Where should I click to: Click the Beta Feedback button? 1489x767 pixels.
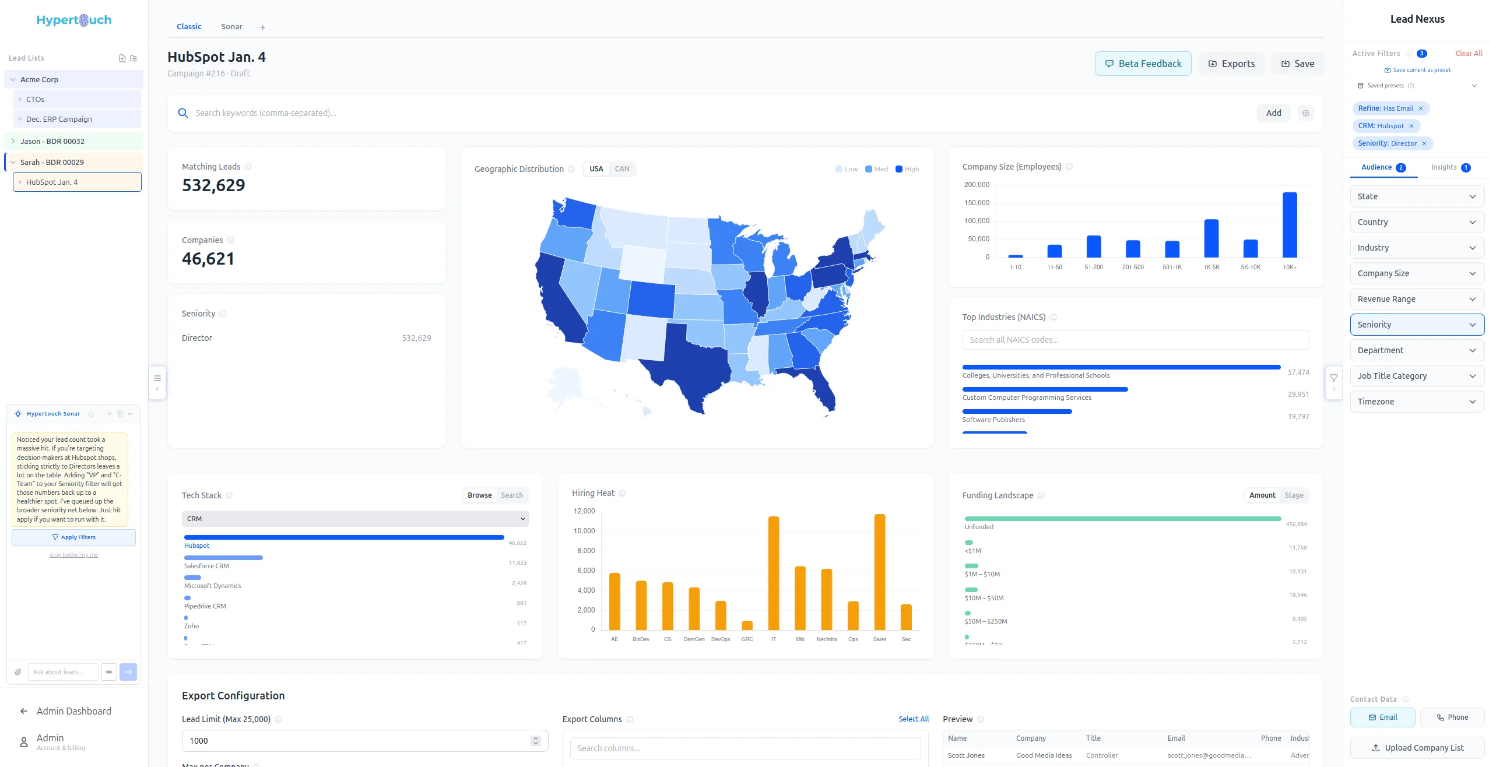click(x=1143, y=64)
